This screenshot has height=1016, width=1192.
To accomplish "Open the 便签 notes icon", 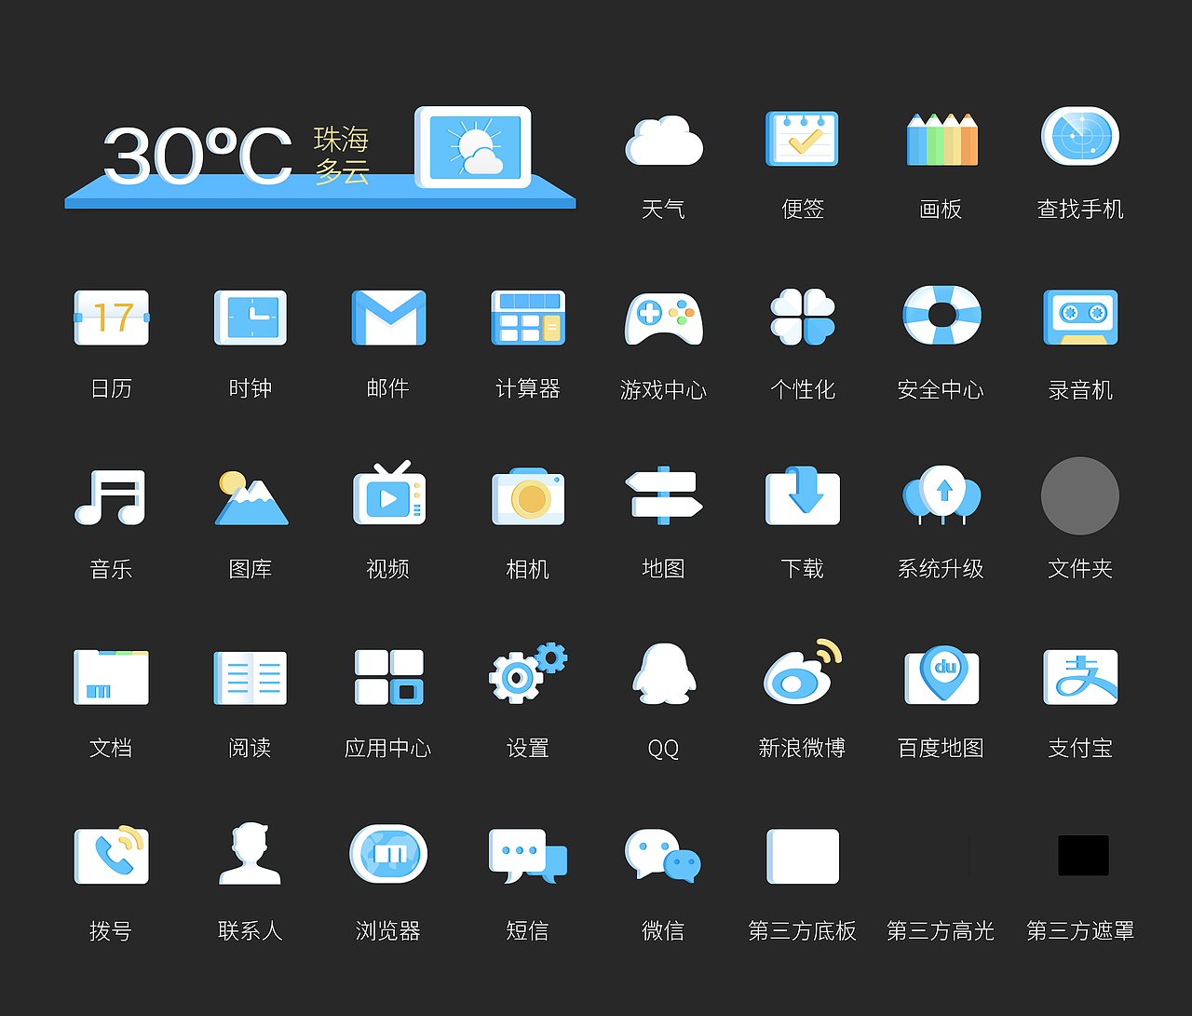I will coord(802,139).
